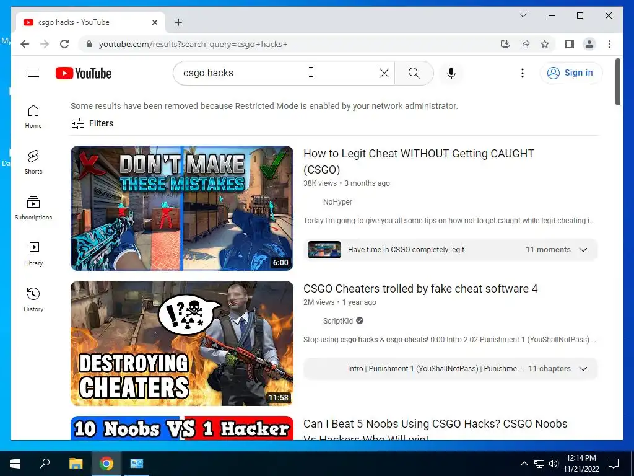Open YouTube settings three-dot menu
This screenshot has width=634, height=476.
(523, 73)
